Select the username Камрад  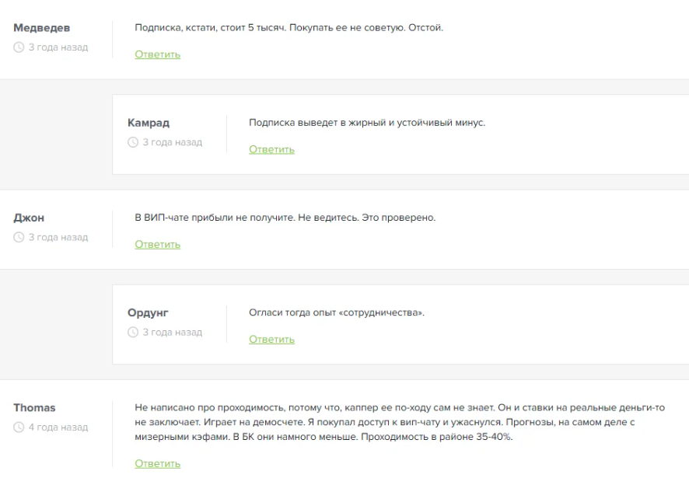pyautogui.click(x=147, y=124)
